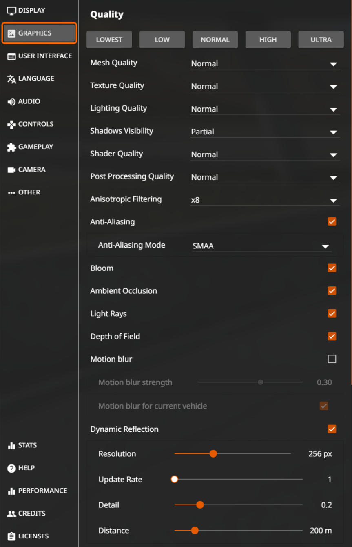Open the Performance section

[38, 491]
